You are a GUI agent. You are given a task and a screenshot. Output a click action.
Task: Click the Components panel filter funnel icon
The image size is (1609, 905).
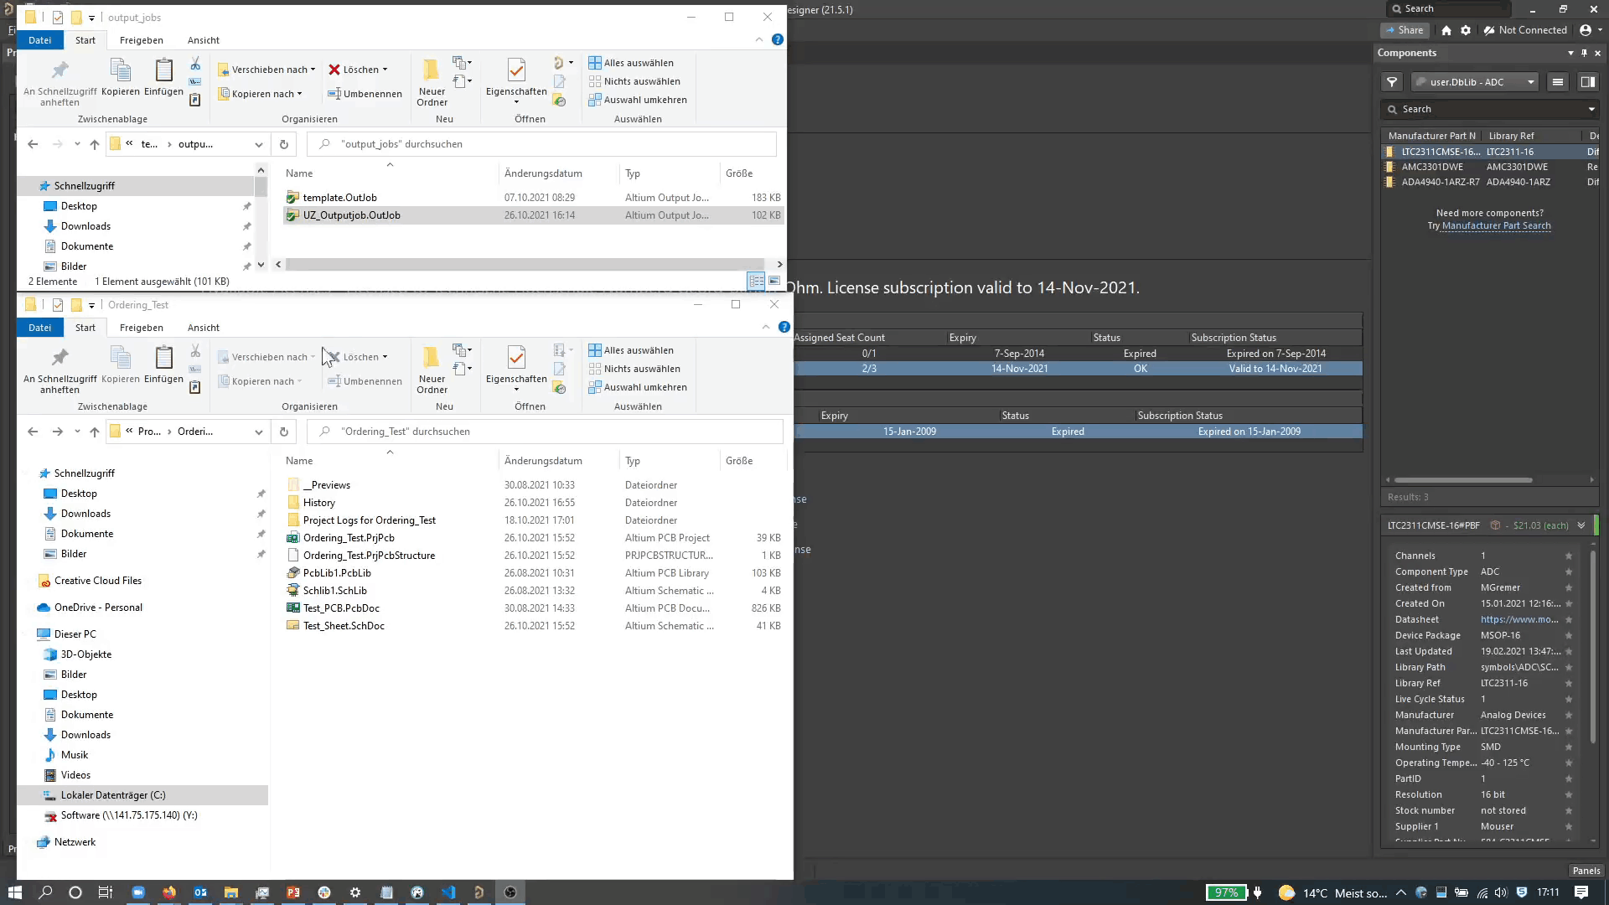(x=1392, y=82)
